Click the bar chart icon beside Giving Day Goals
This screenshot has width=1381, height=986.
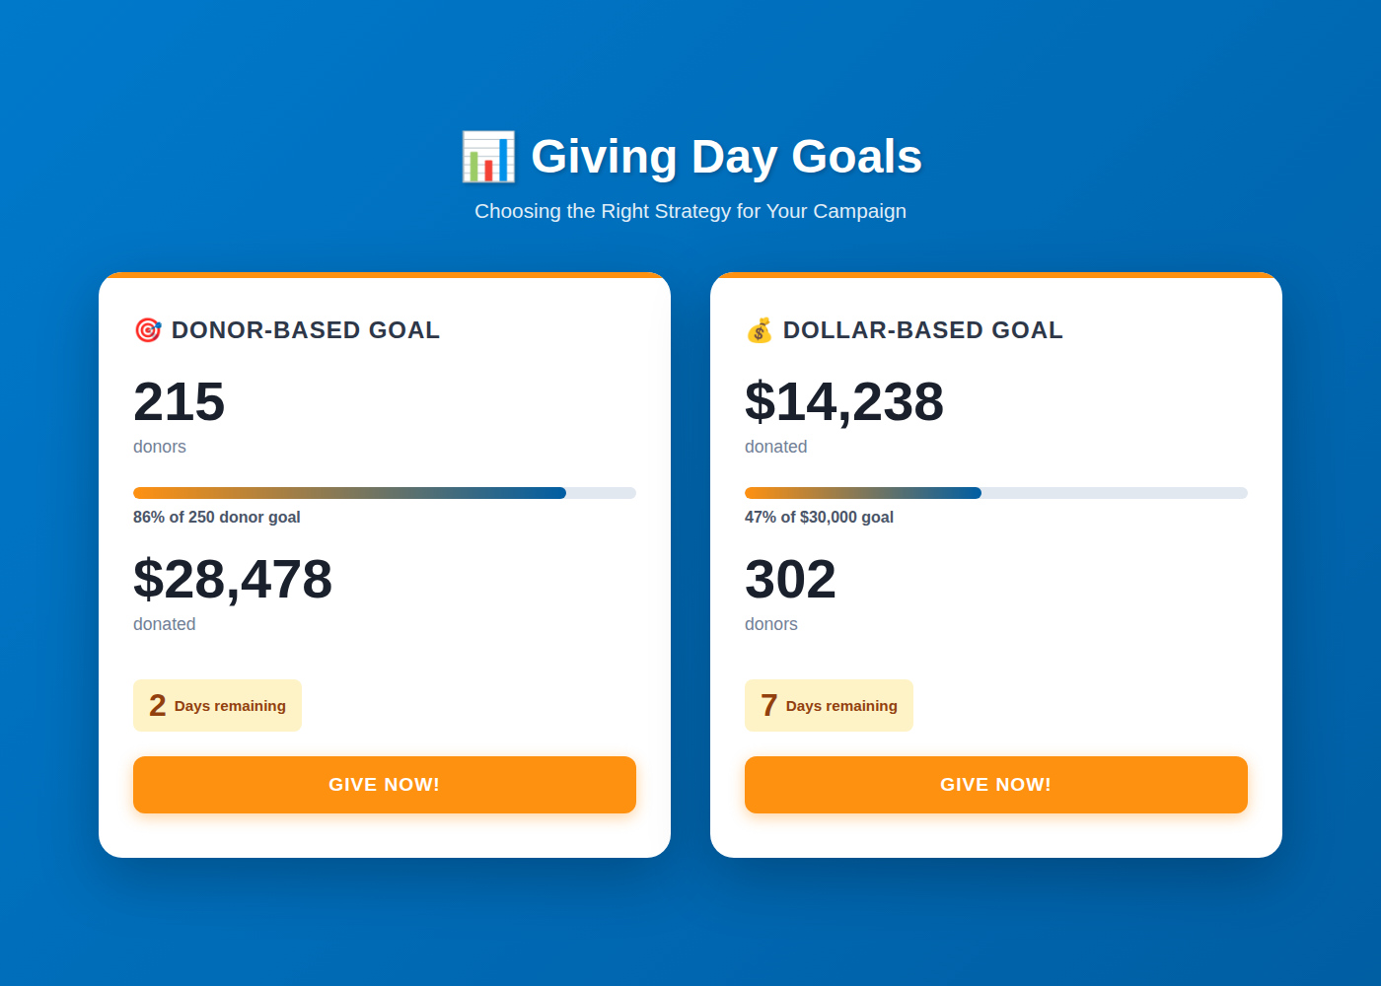488,156
